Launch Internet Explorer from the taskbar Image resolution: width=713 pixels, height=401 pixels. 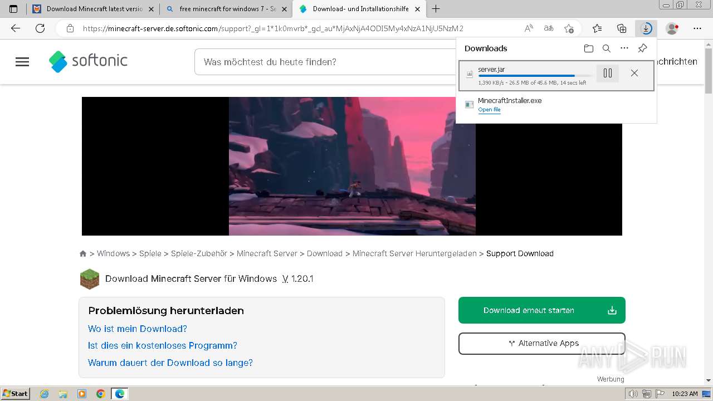[45, 394]
